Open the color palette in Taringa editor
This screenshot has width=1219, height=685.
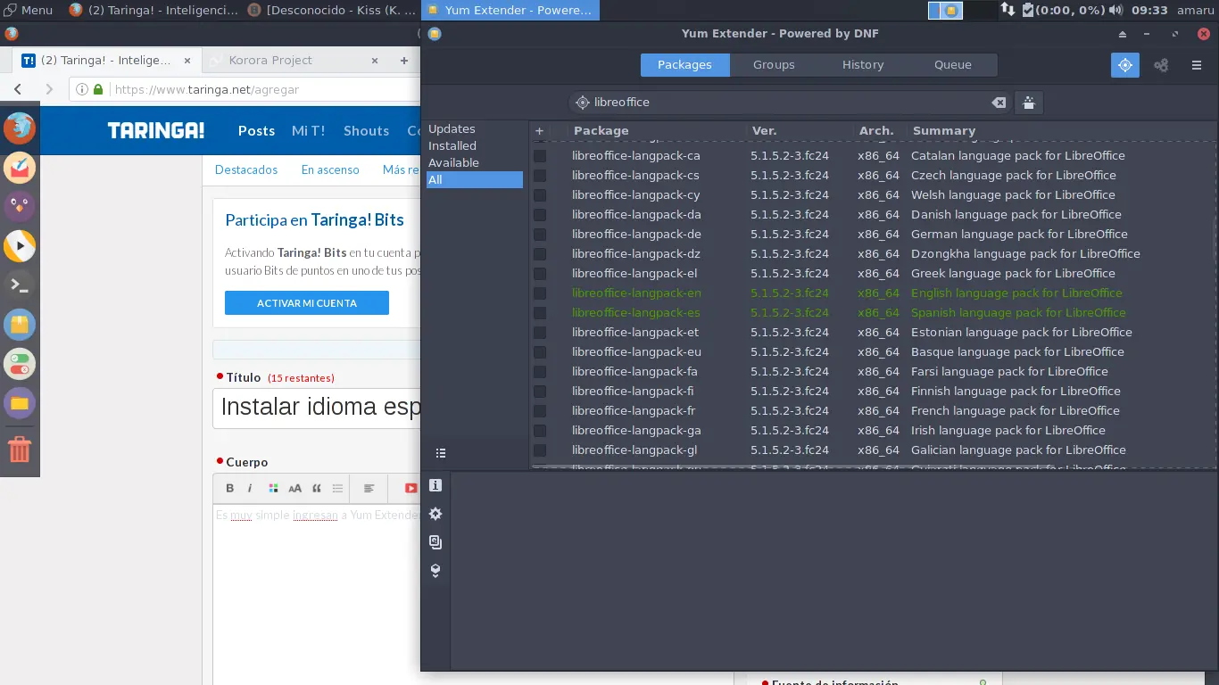click(273, 488)
